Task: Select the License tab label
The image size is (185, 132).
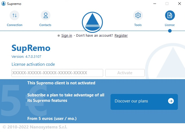Action: [x=170, y=25]
